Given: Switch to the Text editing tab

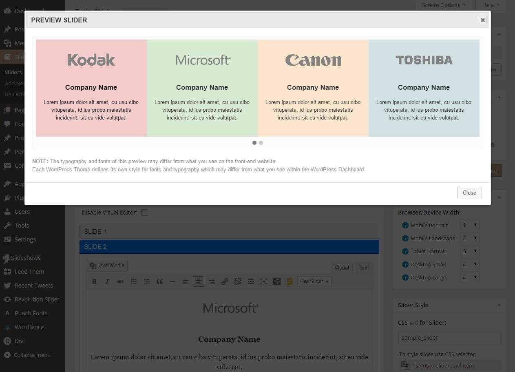Looking at the screenshot, I should (363, 268).
